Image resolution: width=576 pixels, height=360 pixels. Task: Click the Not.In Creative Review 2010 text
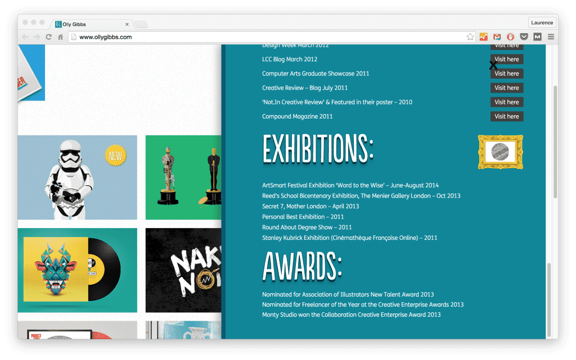337,102
